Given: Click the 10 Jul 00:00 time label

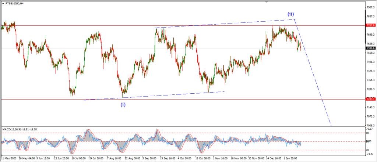Looking at the screenshot, I should coord(80,159).
